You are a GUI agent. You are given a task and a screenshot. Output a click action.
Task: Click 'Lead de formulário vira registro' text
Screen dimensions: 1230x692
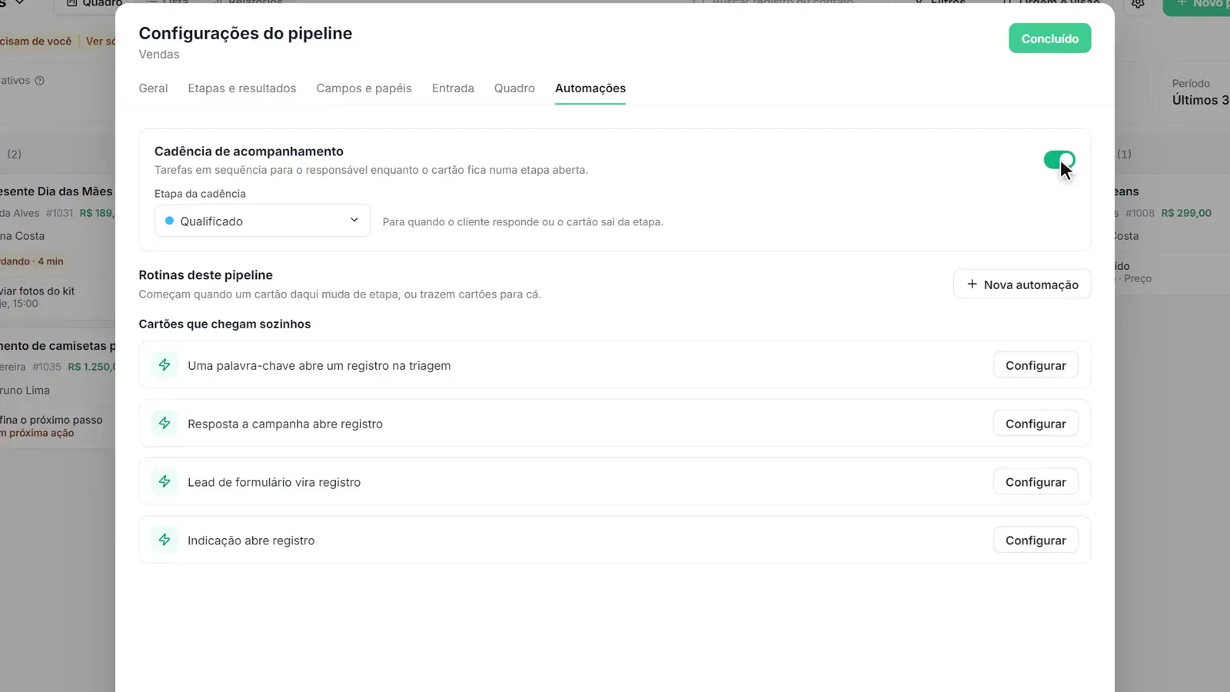[x=274, y=483]
